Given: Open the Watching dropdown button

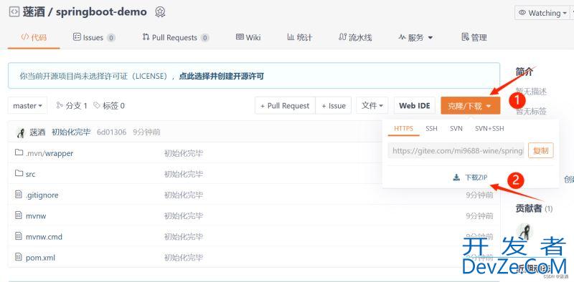Looking at the screenshot, I should point(542,13).
